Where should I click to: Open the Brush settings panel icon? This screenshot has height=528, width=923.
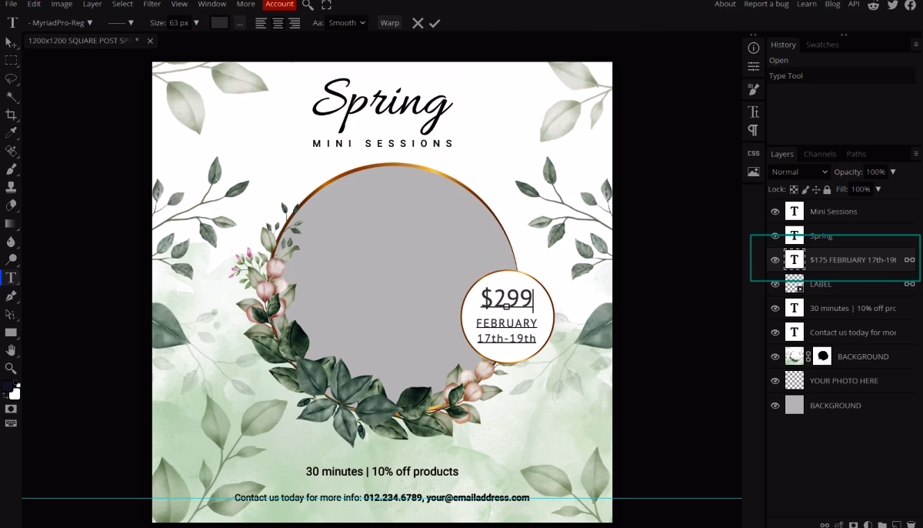pos(754,89)
